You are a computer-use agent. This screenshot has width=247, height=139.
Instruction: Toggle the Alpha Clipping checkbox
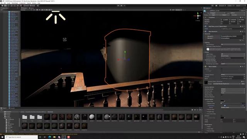coord(222,95)
